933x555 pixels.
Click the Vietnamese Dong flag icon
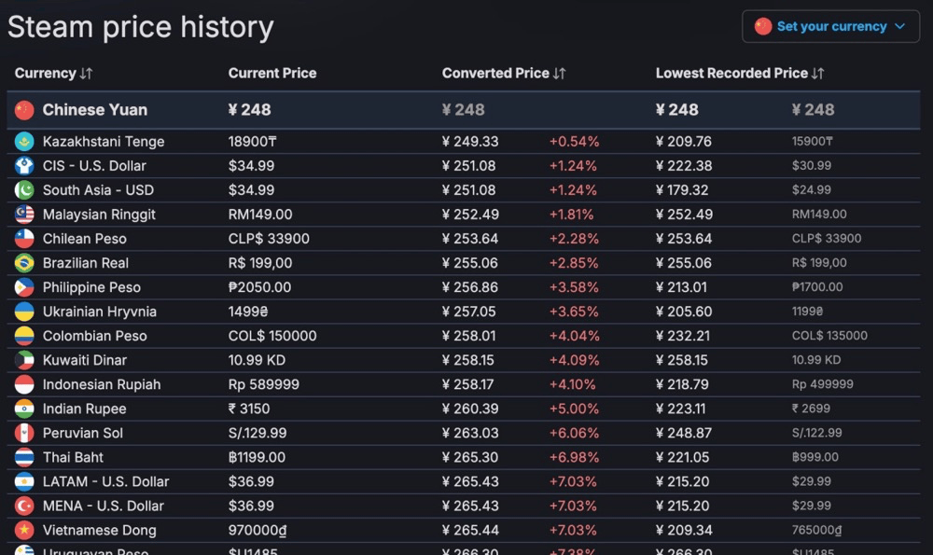(24, 530)
